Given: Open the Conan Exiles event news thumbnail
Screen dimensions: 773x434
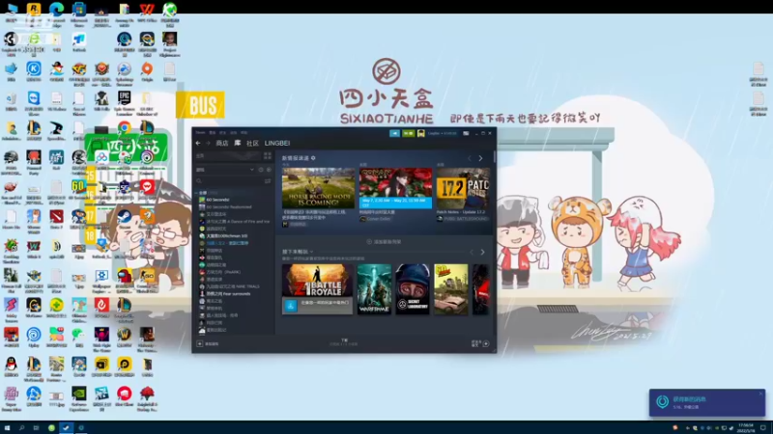Looking at the screenshot, I should pos(395,188).
